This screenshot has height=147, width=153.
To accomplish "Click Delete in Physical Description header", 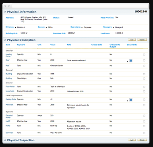I will pos(142,40).
